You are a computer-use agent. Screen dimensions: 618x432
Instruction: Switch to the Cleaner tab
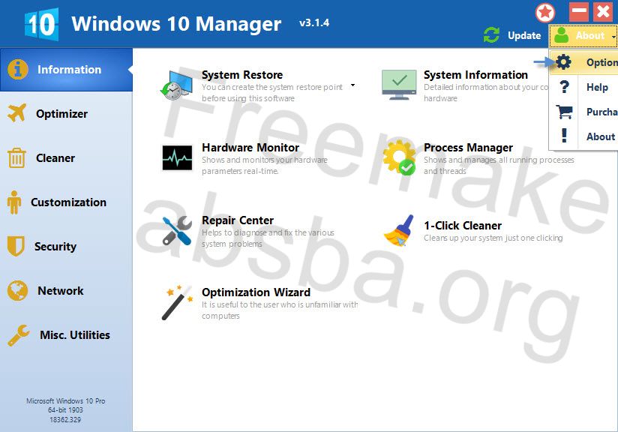[x=66, y=158]
